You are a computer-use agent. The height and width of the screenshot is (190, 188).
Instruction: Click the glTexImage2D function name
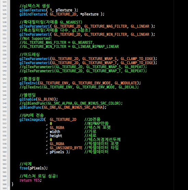(x=31, y=119)
